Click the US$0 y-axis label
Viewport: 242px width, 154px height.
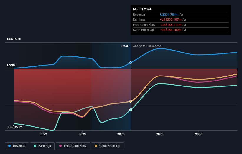11,65
